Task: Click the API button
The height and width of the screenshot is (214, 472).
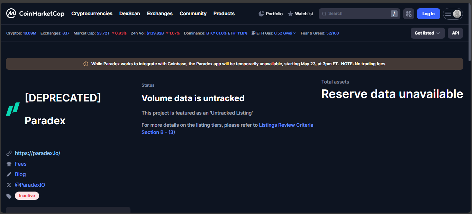Action: pos(455,33)
